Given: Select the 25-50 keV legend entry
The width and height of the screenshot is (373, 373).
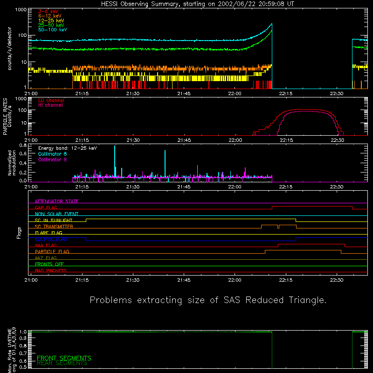Looking at the screenshot, I should 51,25.
